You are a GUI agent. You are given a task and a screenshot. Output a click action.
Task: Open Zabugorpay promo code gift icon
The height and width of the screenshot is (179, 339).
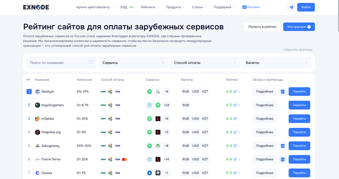282,146
